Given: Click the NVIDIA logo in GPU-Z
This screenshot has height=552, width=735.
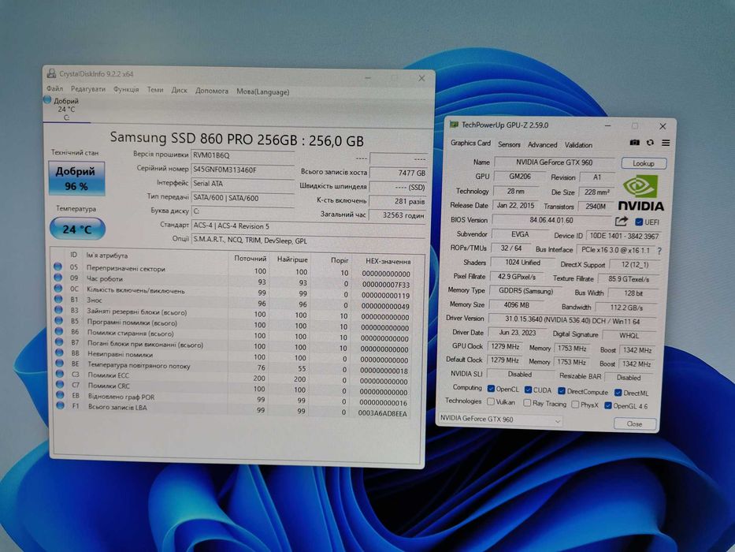Looking at the screenshot, I should (640, 193).
